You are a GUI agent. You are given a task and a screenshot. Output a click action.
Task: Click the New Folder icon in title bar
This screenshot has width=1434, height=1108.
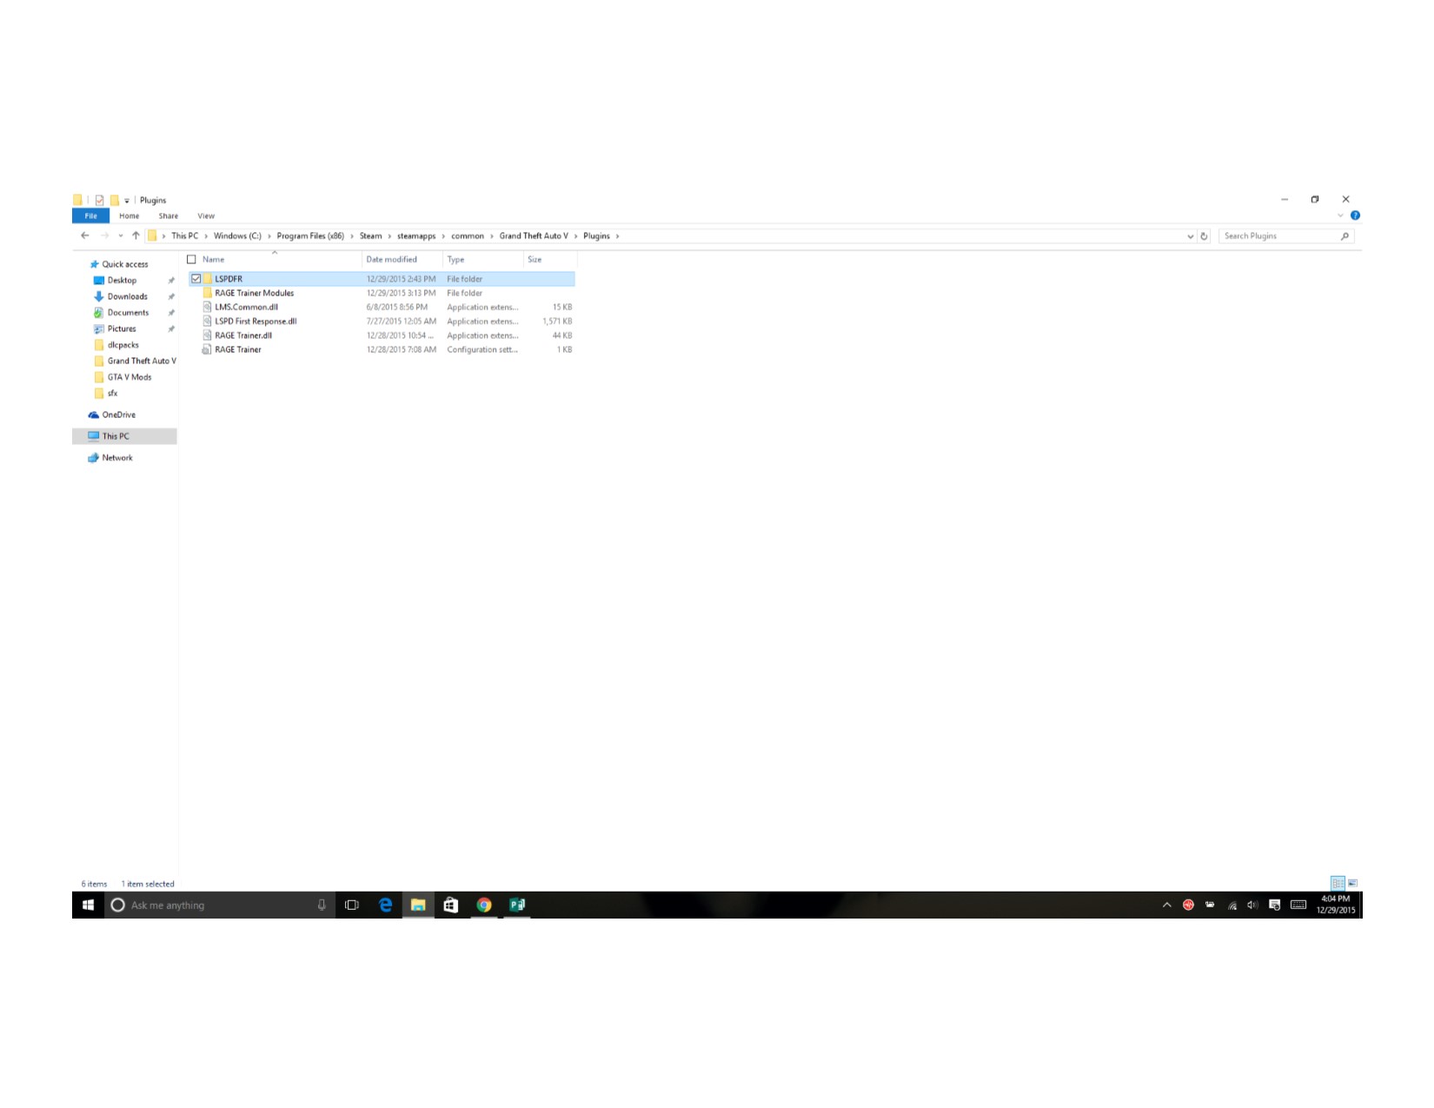click(114, 200)
